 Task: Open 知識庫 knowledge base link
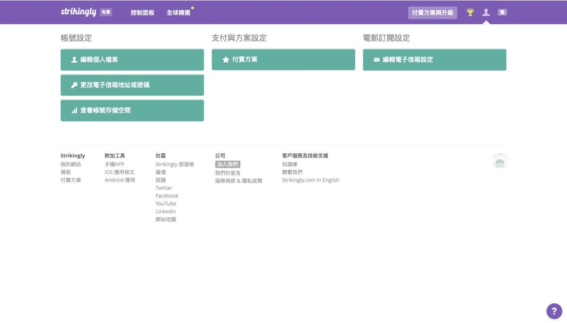(x=290, y=164)
